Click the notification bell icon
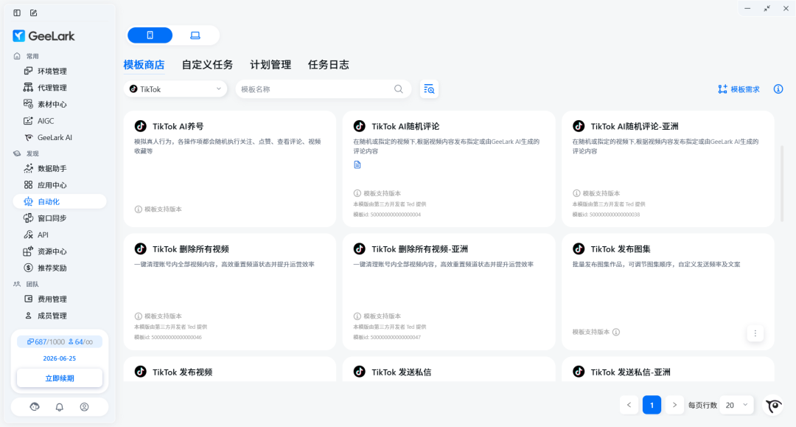The height and width of the screenshot is (427, 796). click(x=60, y=407)
